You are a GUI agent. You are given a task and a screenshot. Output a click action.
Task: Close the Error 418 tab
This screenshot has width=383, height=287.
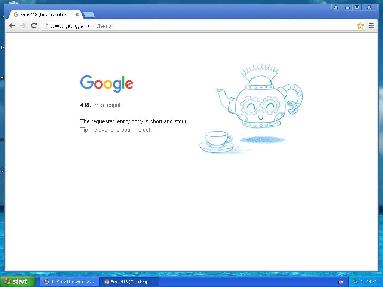point(77,15)
